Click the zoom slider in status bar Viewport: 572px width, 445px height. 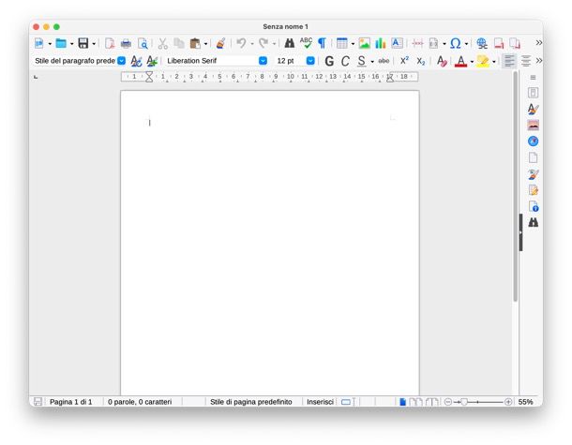coord(477,402)
